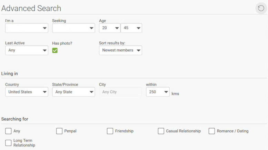Check the Casual Relationship option

pyautogui.click(x=161, y=131)
